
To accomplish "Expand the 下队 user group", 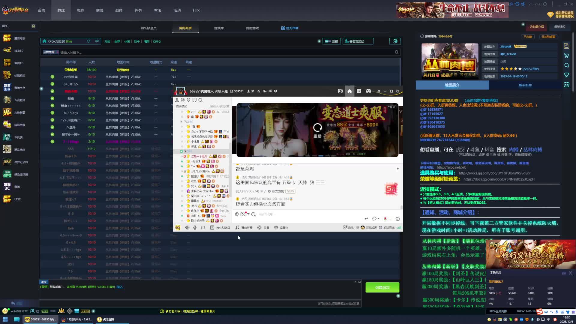I will click(181, 122).
